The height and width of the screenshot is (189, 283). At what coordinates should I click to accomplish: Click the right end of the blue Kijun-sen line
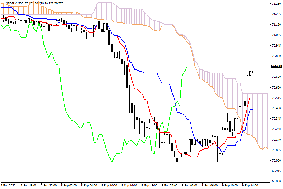[x=252, y=110]
